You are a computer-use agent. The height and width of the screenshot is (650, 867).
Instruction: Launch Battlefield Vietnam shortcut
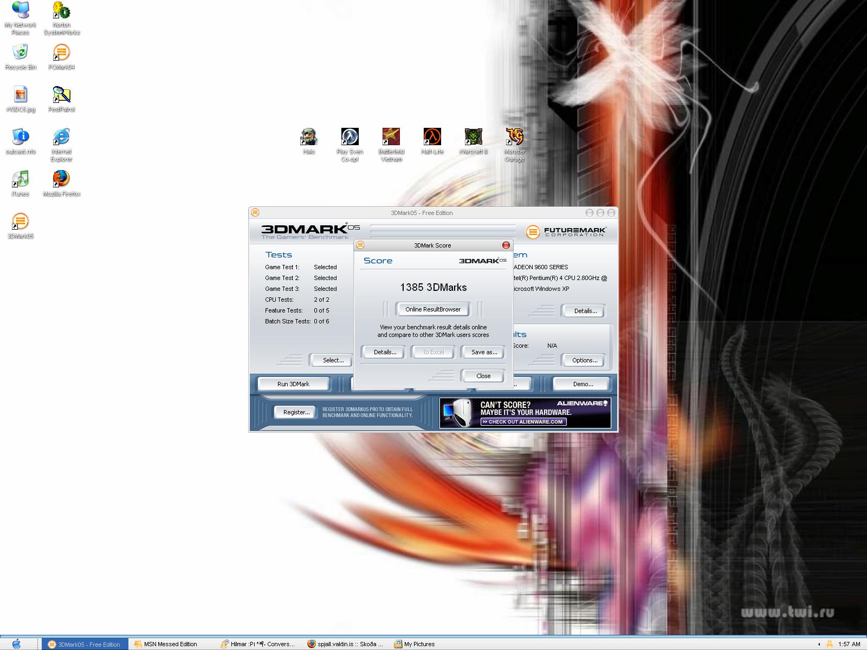coord(391,138)
